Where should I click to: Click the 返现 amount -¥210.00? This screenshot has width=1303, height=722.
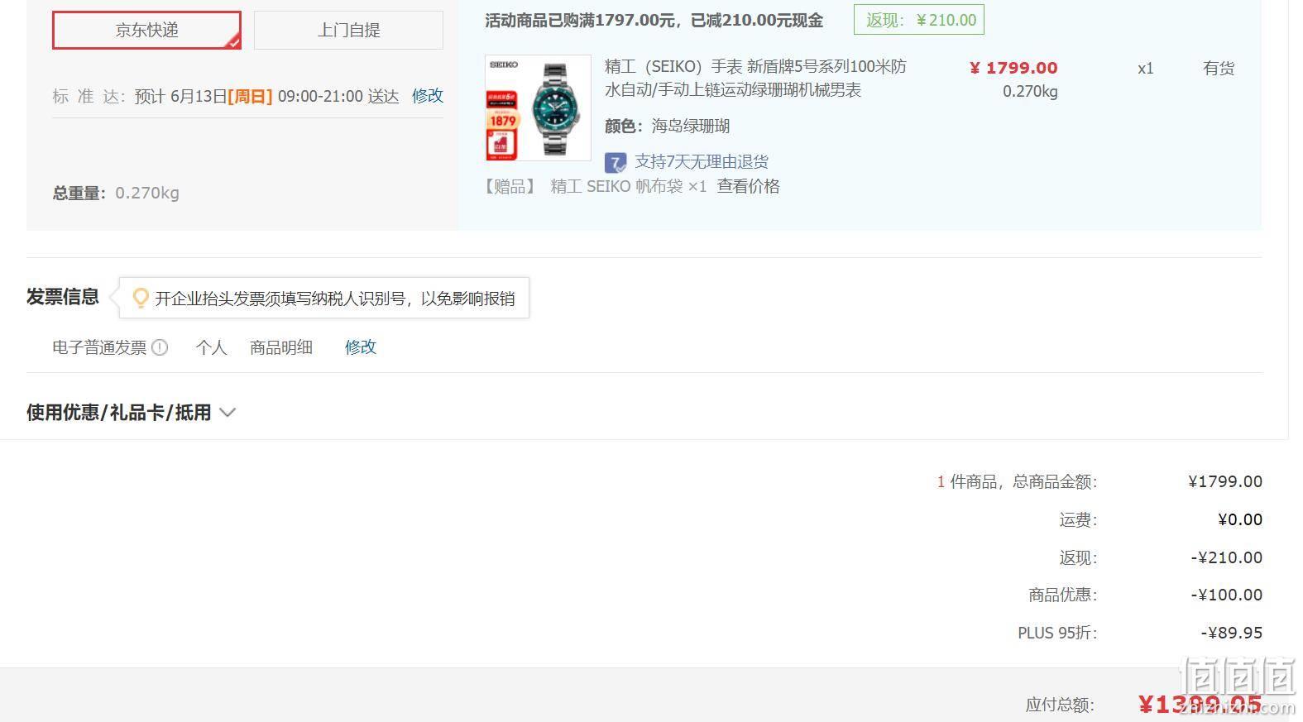point(1227,557)
